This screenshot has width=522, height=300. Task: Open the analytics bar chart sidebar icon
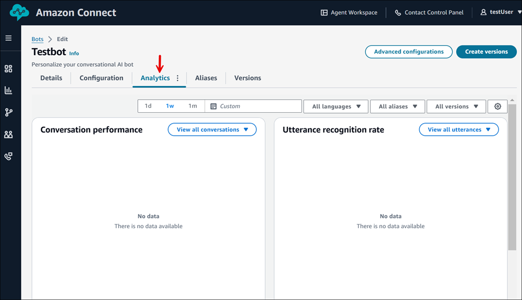click(x=8, y=90)
